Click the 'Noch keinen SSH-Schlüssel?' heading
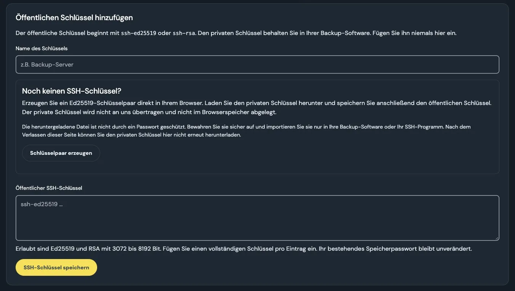This screenshot has height=291, width=515. tap(72, 91)
